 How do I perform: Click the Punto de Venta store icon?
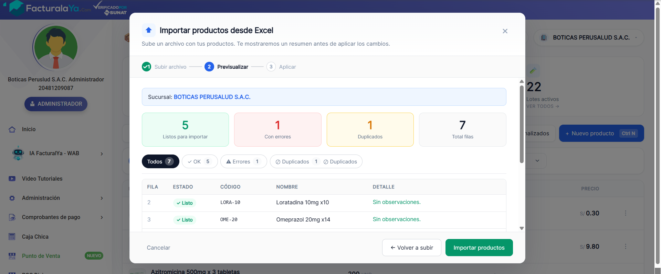[x=12, y=256]
